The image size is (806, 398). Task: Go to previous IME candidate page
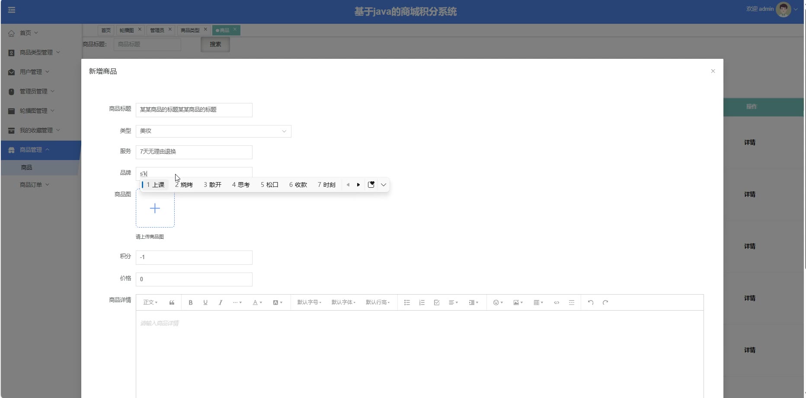[348, 185]
